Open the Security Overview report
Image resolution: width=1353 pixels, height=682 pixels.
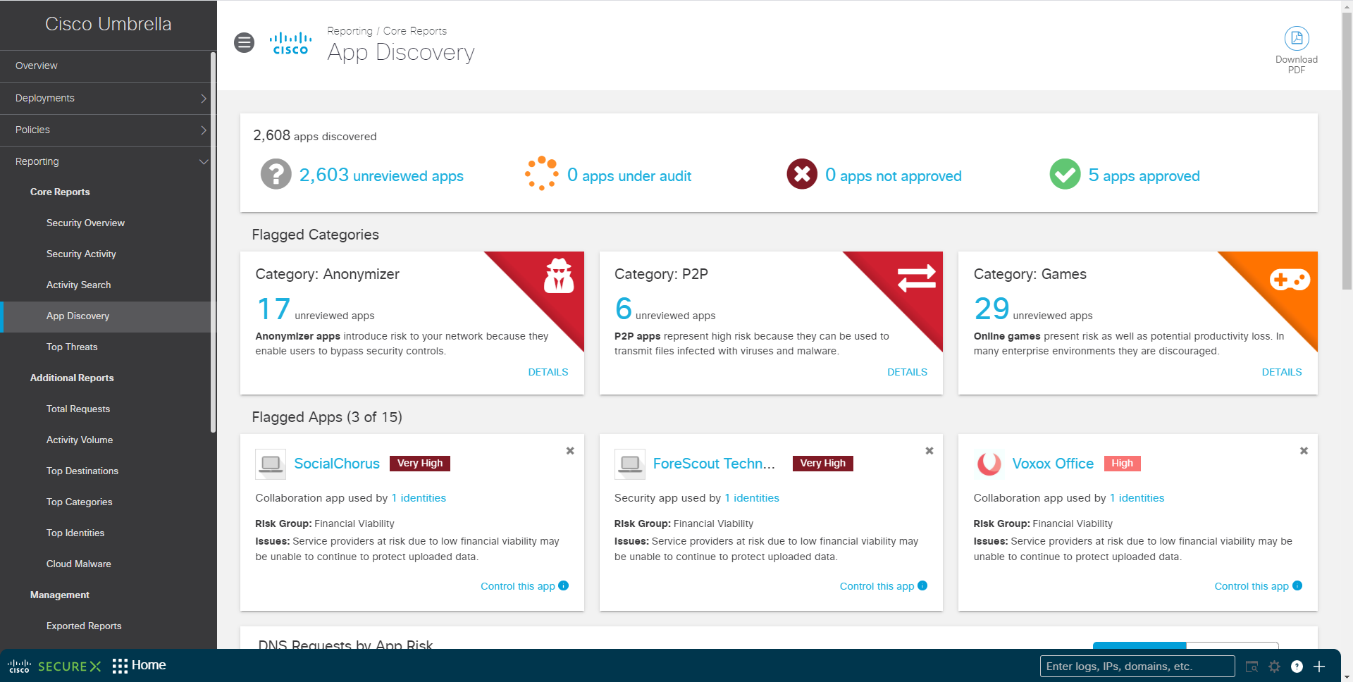[x=85, y=223]
